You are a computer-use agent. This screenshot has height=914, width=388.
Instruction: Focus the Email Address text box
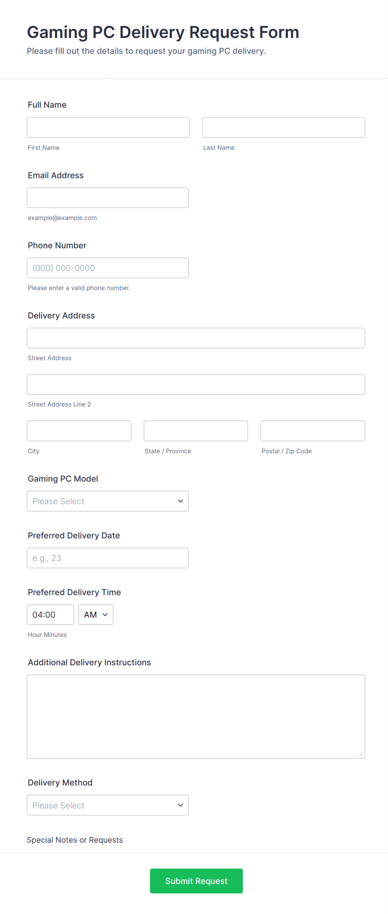(x=108, y=197)
